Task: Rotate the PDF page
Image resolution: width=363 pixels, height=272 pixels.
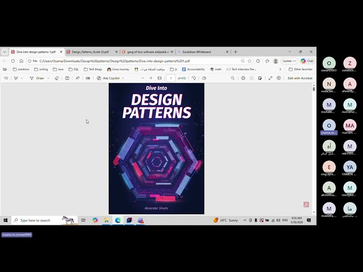Action: [194, 78]
